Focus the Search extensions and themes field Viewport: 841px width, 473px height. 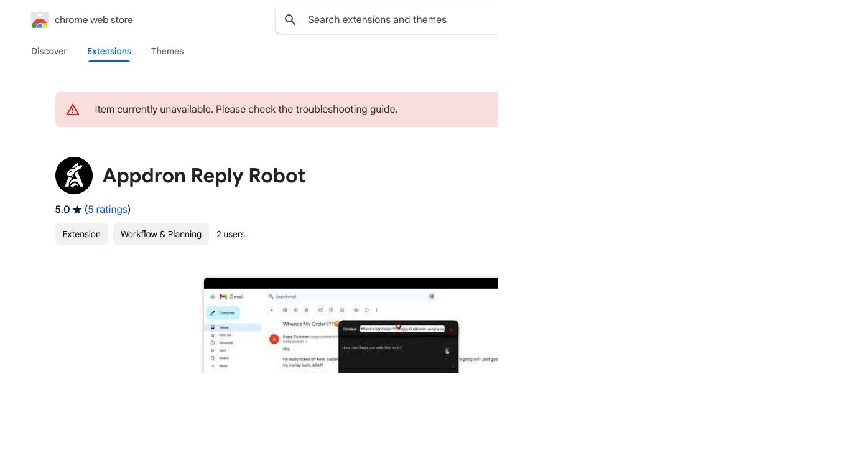click(x=398, y=20)
